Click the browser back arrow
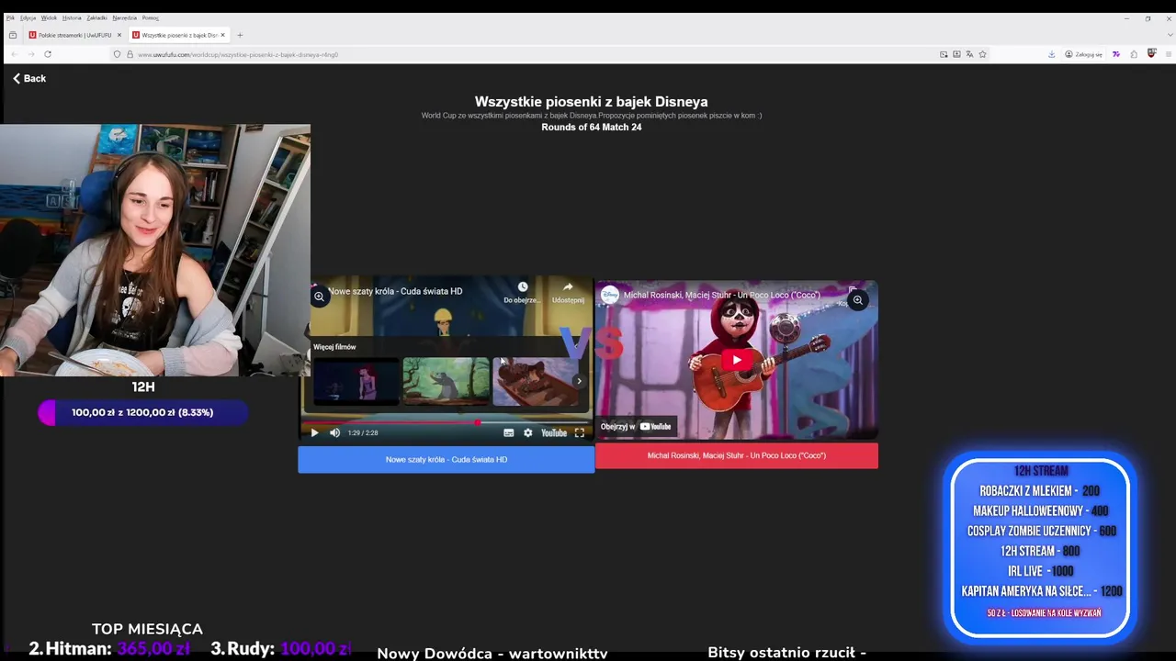Image resolution: width=1176 pixels, height=661 pixels. [13, 54]
